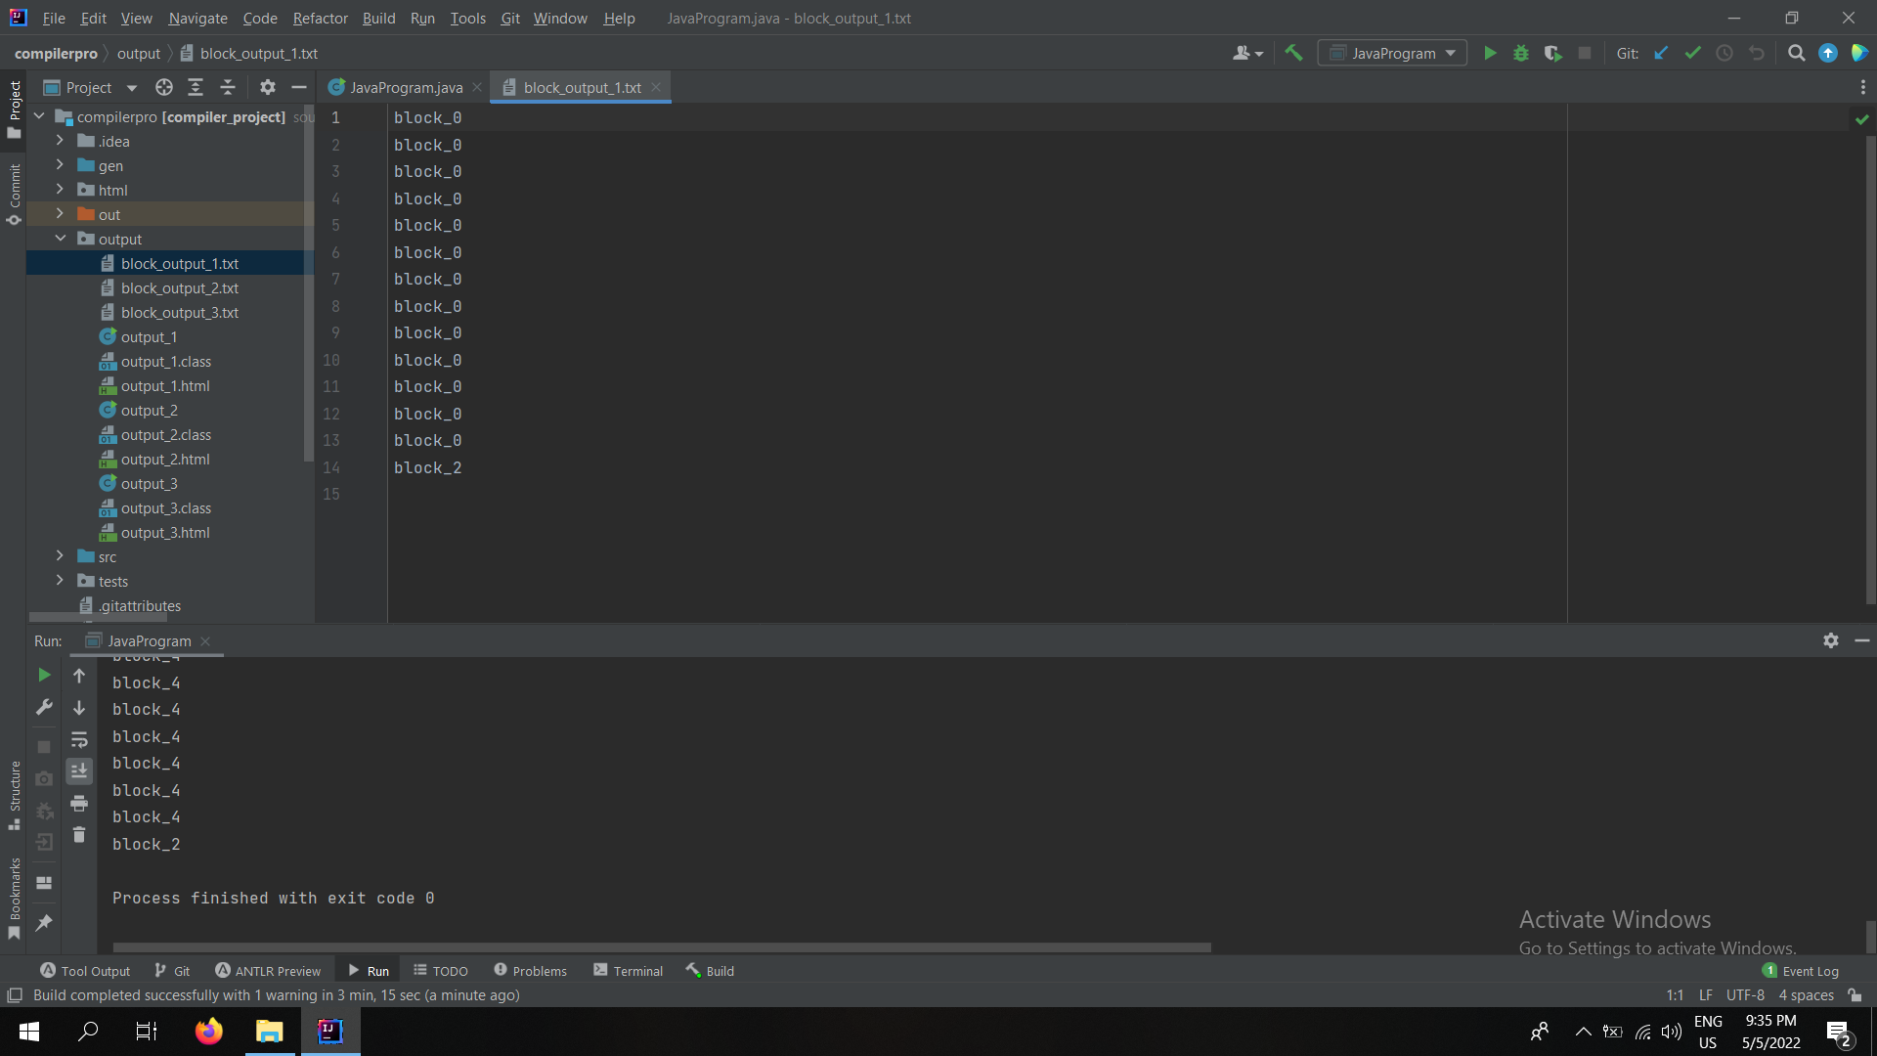
Task: Expand the src folder
Action: [60, 556]
